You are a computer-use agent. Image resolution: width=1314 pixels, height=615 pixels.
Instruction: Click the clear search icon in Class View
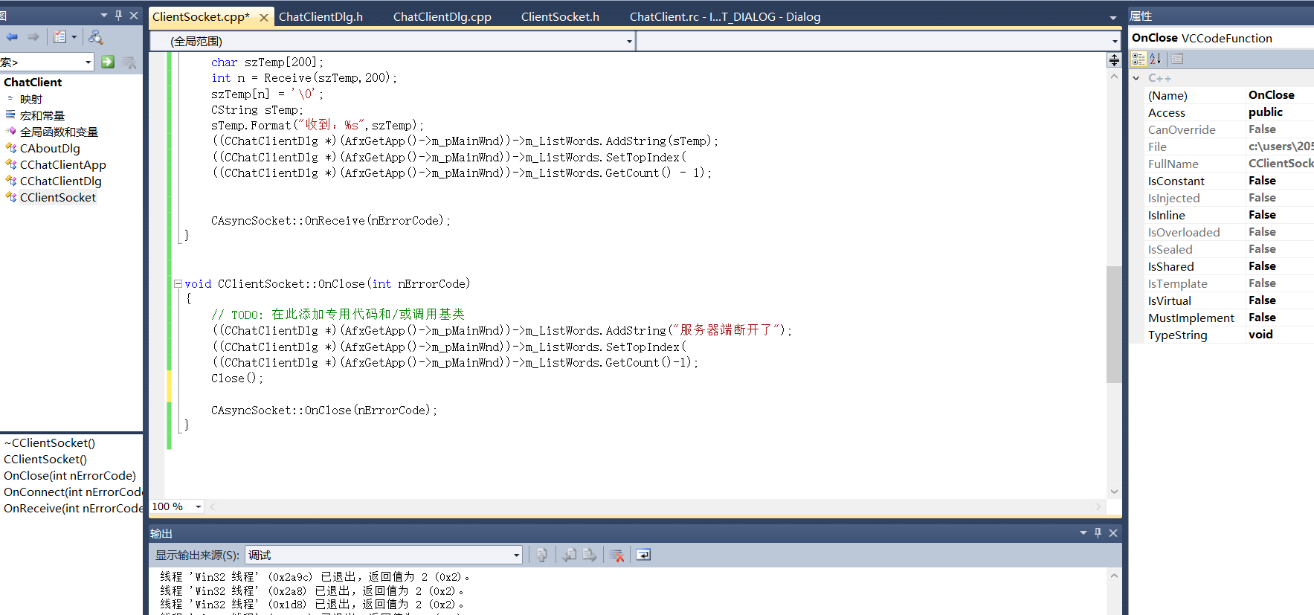(129, 62)
